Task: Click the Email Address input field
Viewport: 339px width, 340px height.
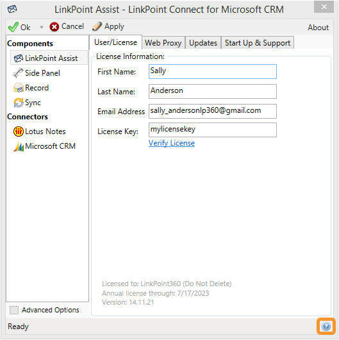Action: 213,111
